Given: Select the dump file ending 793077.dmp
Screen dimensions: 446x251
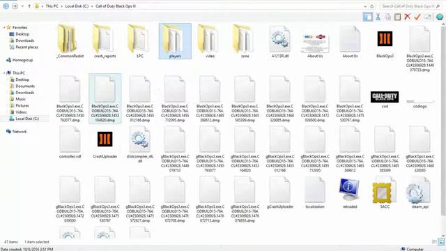Looking at the screenshot, I should click(70, 98).
